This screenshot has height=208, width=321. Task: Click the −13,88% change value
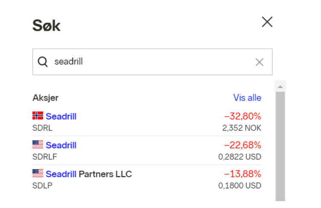pyautogui.click(x=242, y=174)
